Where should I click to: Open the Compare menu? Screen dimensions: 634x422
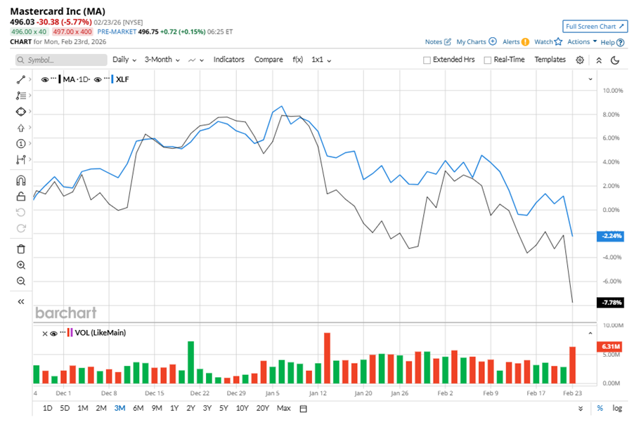coord(269,60)
